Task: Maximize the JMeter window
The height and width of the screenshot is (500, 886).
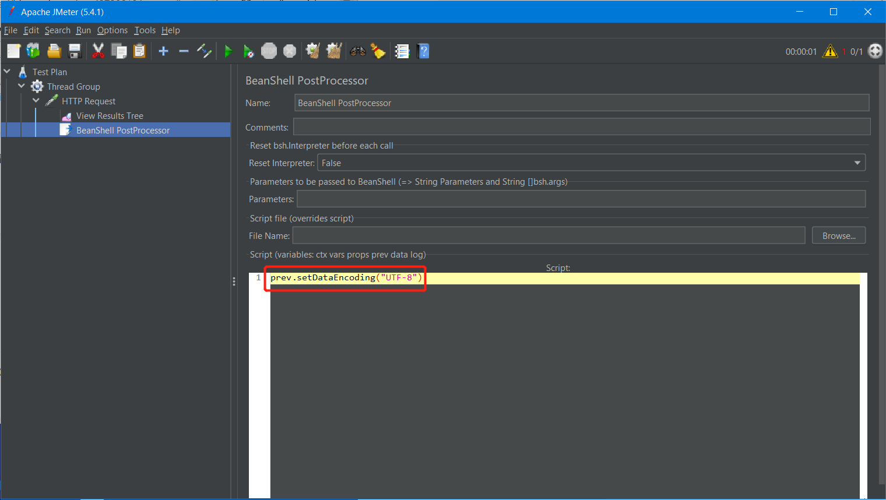Action: pyautogui.click(x=834, y=12)
